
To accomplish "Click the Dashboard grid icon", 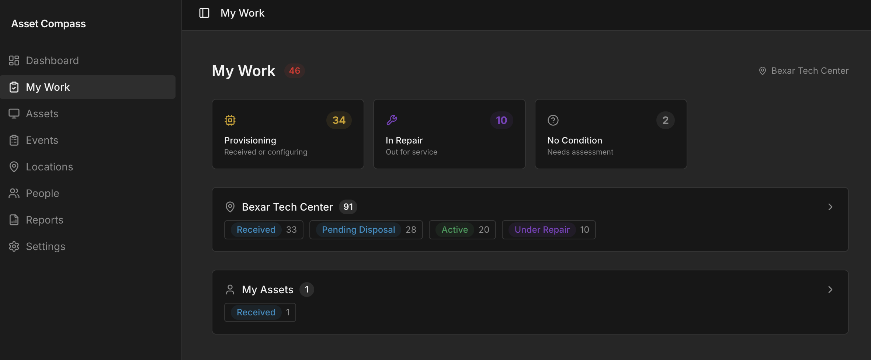I will pyautogui.click(x=14, y=60).
